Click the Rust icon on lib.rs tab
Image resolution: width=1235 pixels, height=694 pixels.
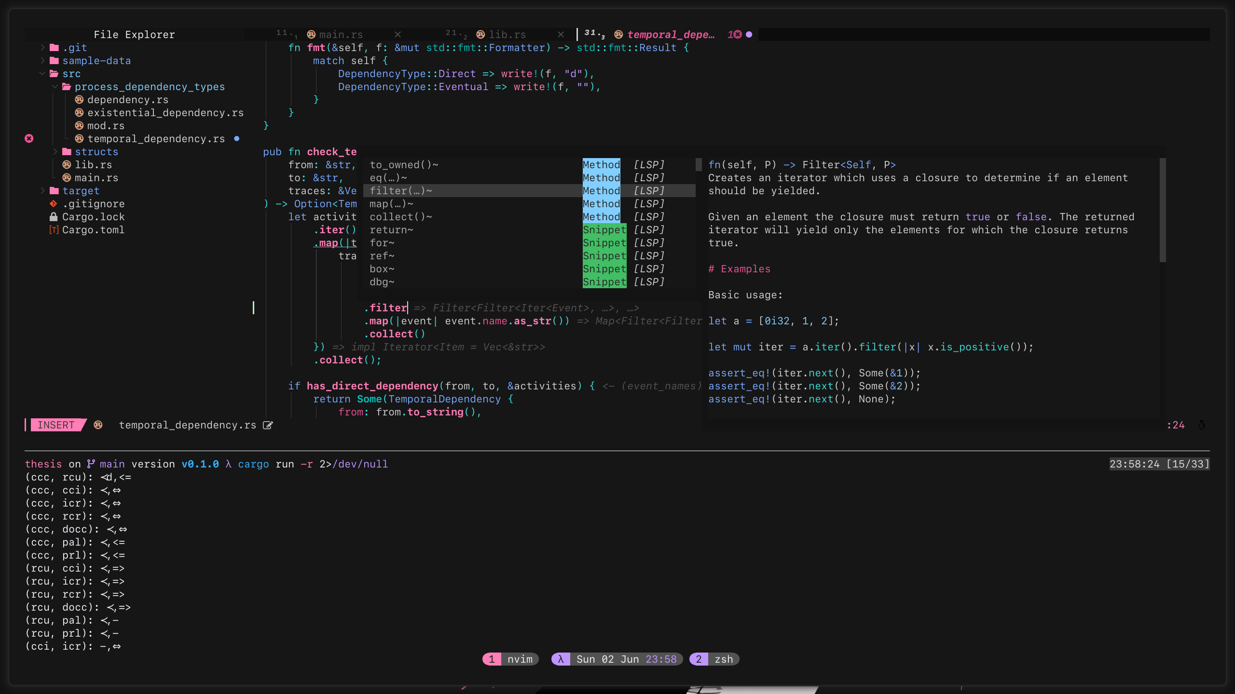480,35
